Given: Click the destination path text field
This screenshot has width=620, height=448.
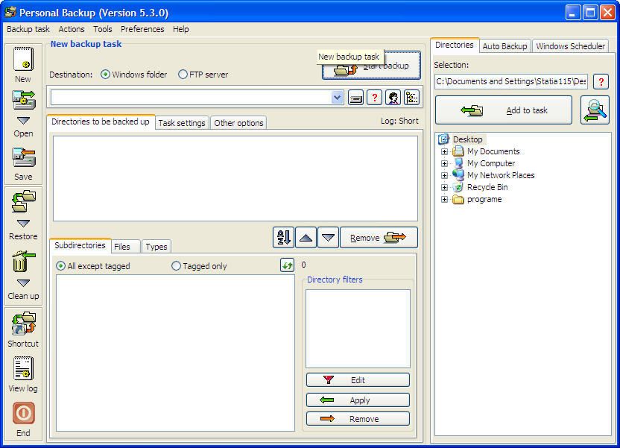Looking at the screenshot, I should pos(191,97).
